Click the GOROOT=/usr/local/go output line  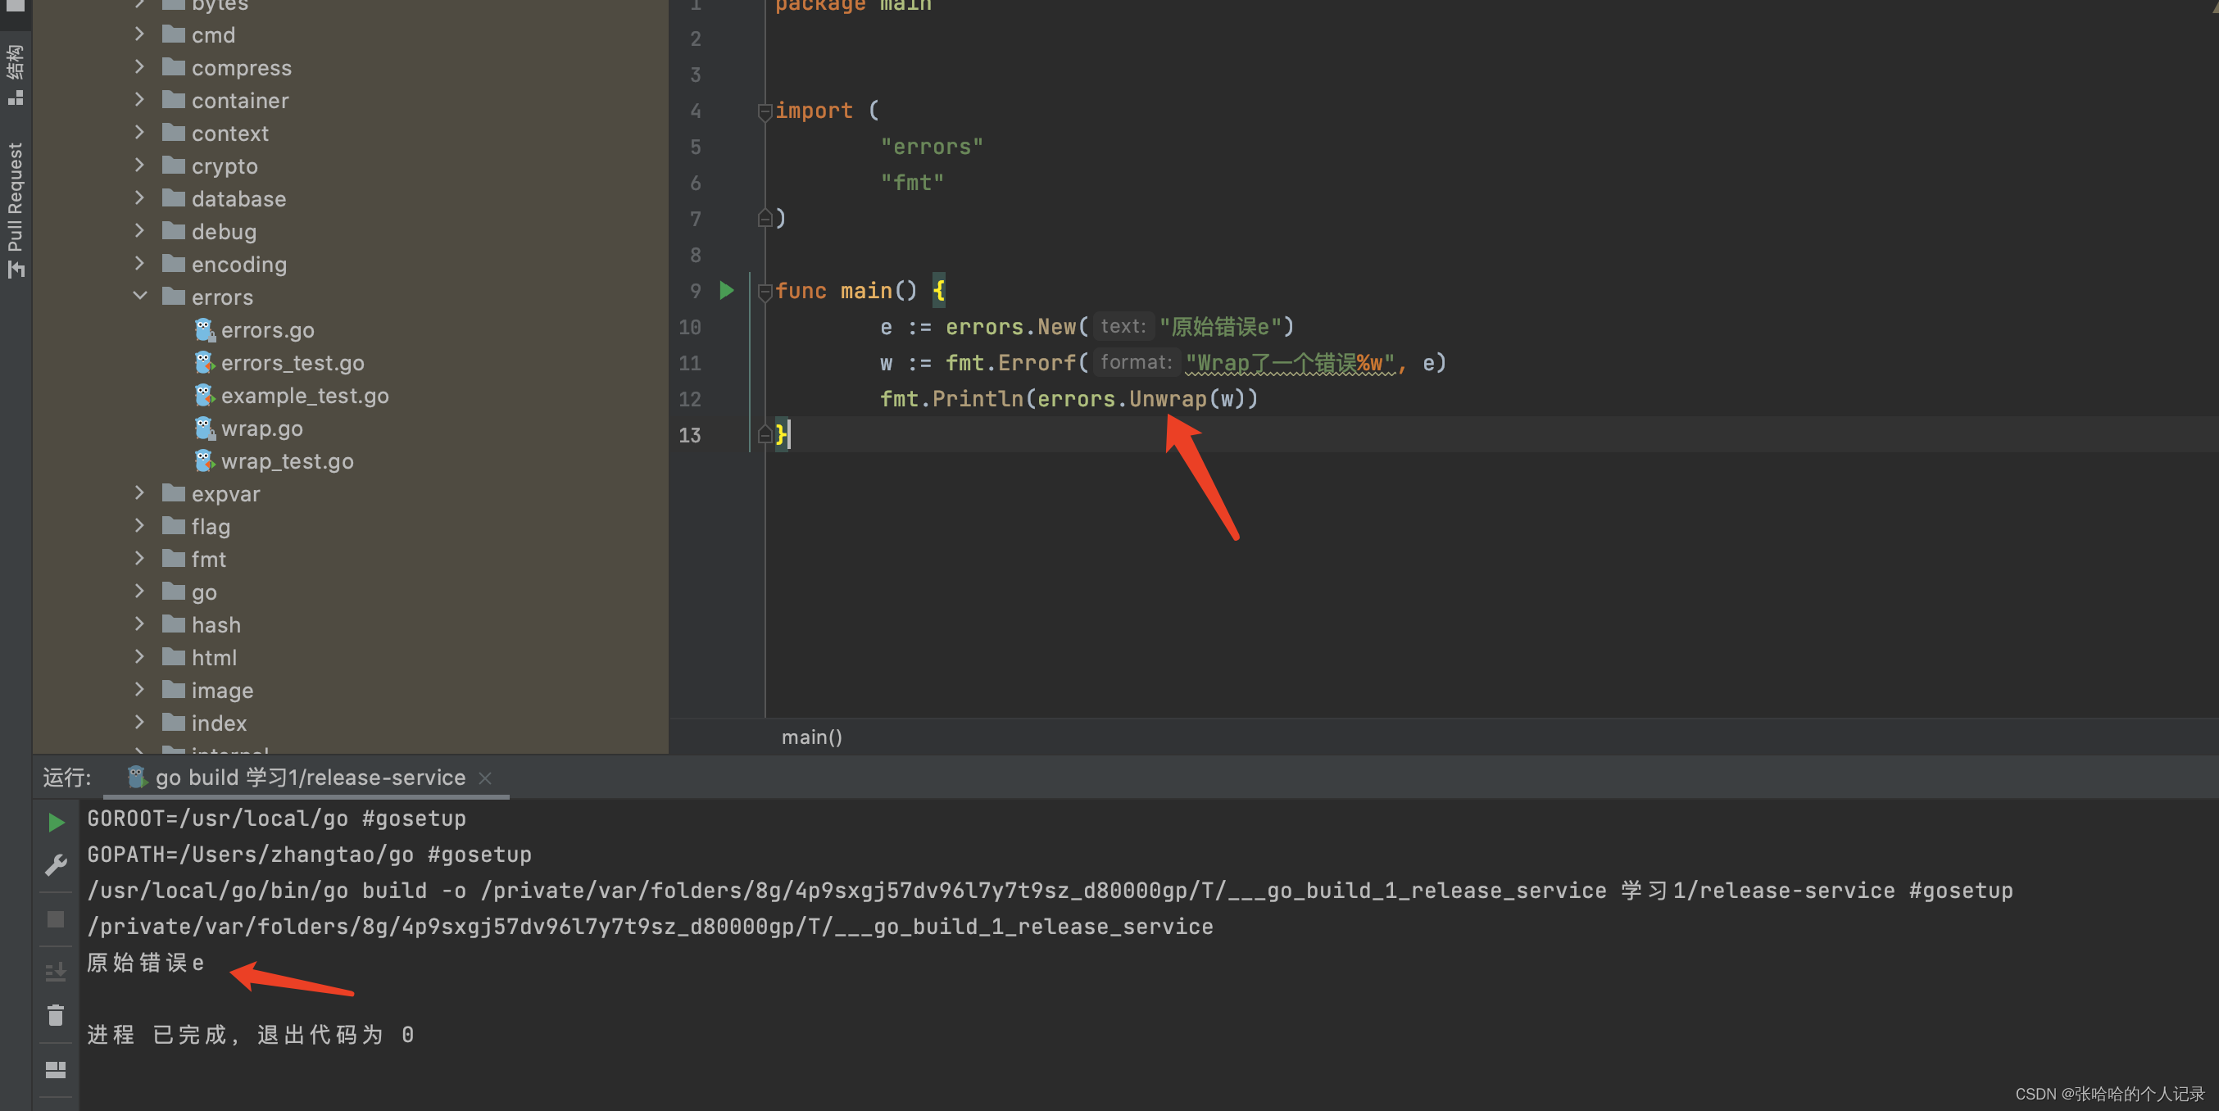[276, 819]
